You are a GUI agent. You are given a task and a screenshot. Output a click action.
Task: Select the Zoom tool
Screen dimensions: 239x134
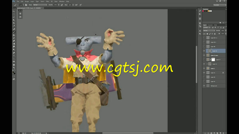point(14,68)
